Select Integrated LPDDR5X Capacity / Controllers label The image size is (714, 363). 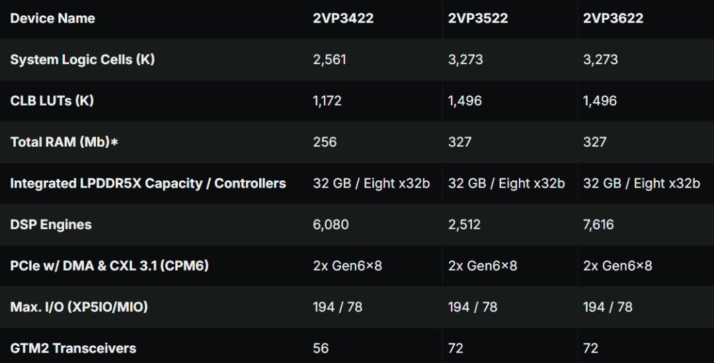click(148, 183)
